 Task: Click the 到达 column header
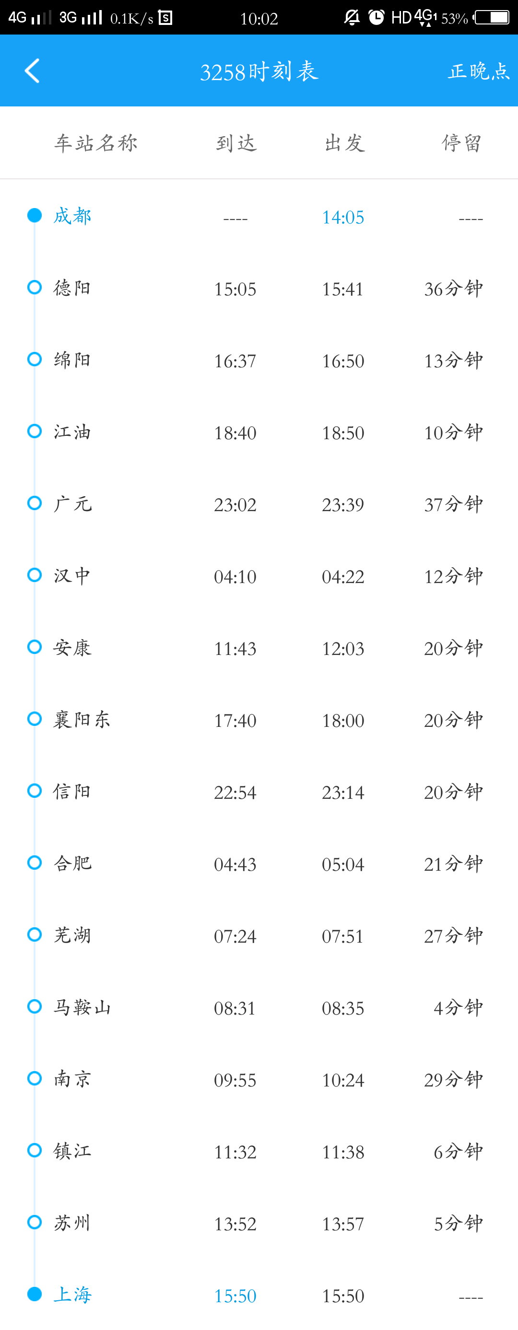236,143
